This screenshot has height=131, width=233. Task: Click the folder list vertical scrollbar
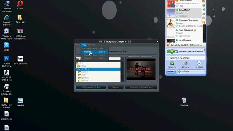(122, 72)
